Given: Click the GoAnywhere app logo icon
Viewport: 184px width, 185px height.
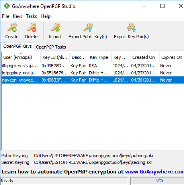Looking at the screenshot, I should point(7,6).
